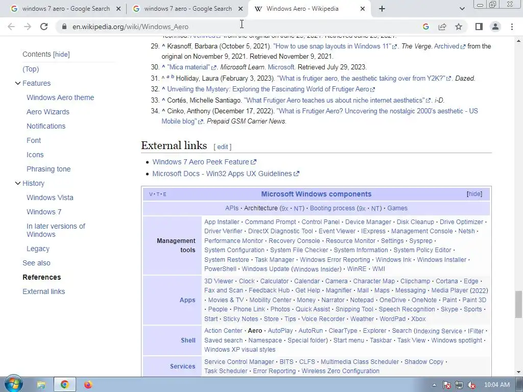Viewport: 523px width, 392px height.
Task: Open the Shell group heading link
Action: (x=188, y=340)
